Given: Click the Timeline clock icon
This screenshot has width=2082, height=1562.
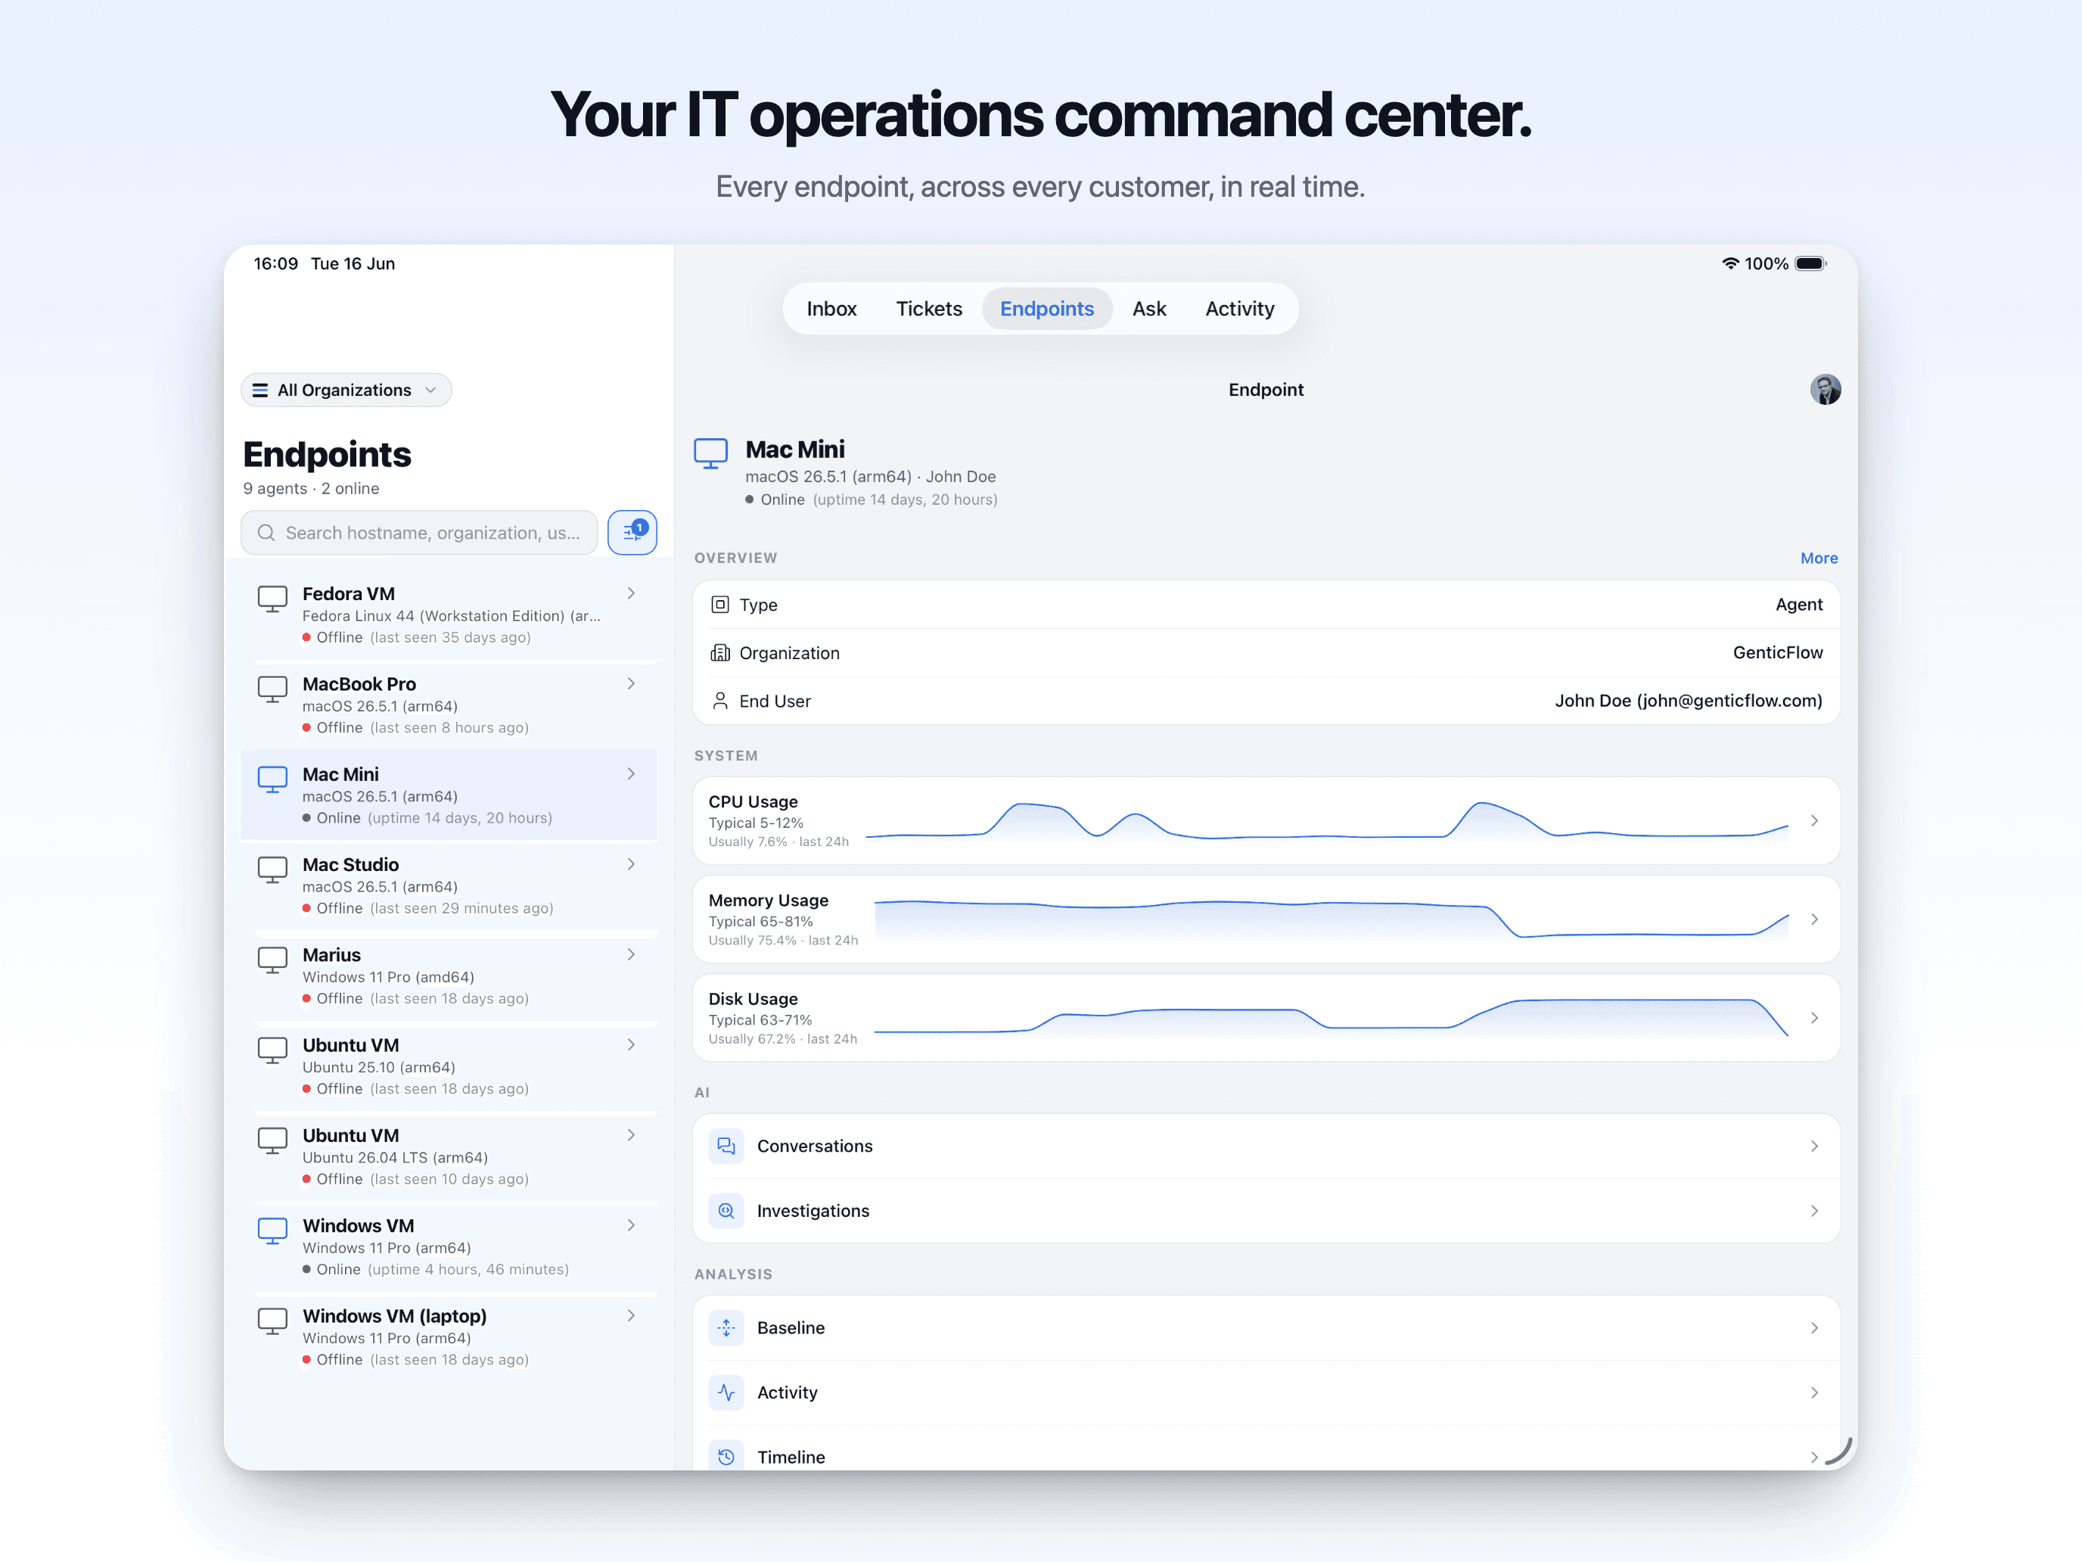Looking at the screenshot, I should click(x=726, y=1457).
